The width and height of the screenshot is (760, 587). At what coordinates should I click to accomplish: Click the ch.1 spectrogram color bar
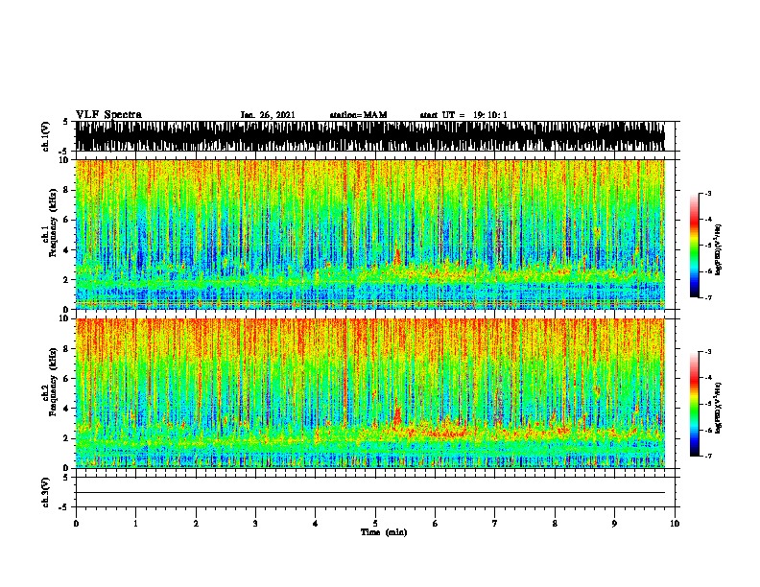coord(695,246)
